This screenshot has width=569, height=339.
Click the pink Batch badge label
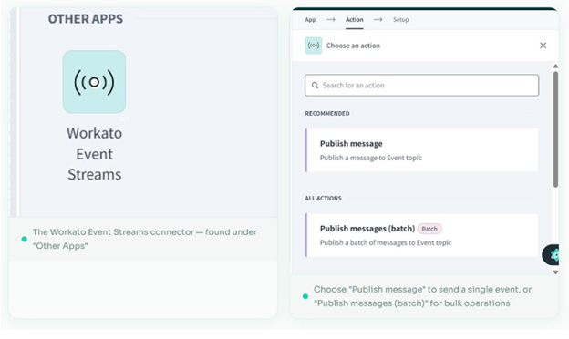tap(429, 229)
